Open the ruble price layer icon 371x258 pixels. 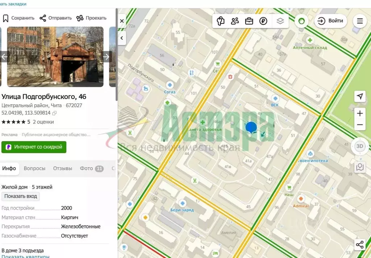coord(263,21)
